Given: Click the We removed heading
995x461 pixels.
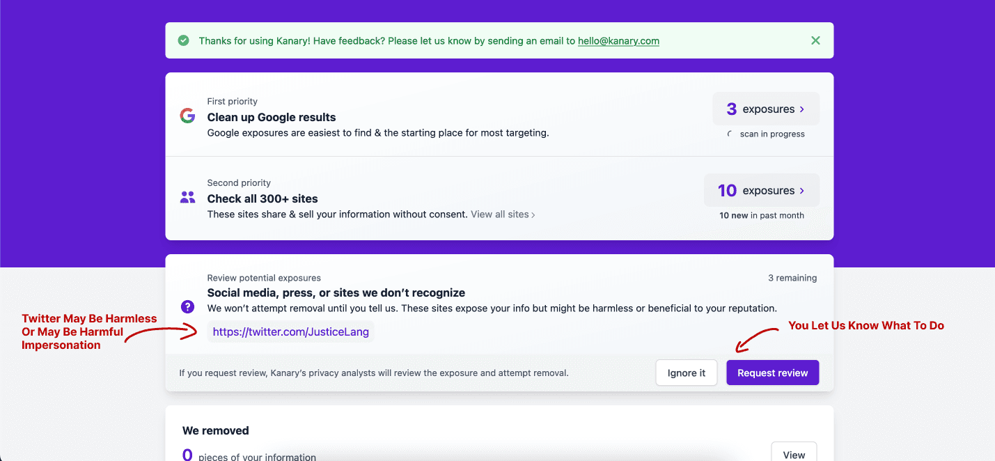Looking at the screenshot, I should tap(216, 430).
